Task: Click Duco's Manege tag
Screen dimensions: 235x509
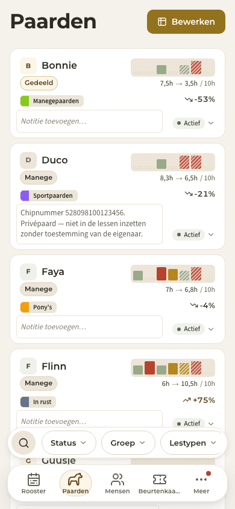Action: tap(39, 177)
